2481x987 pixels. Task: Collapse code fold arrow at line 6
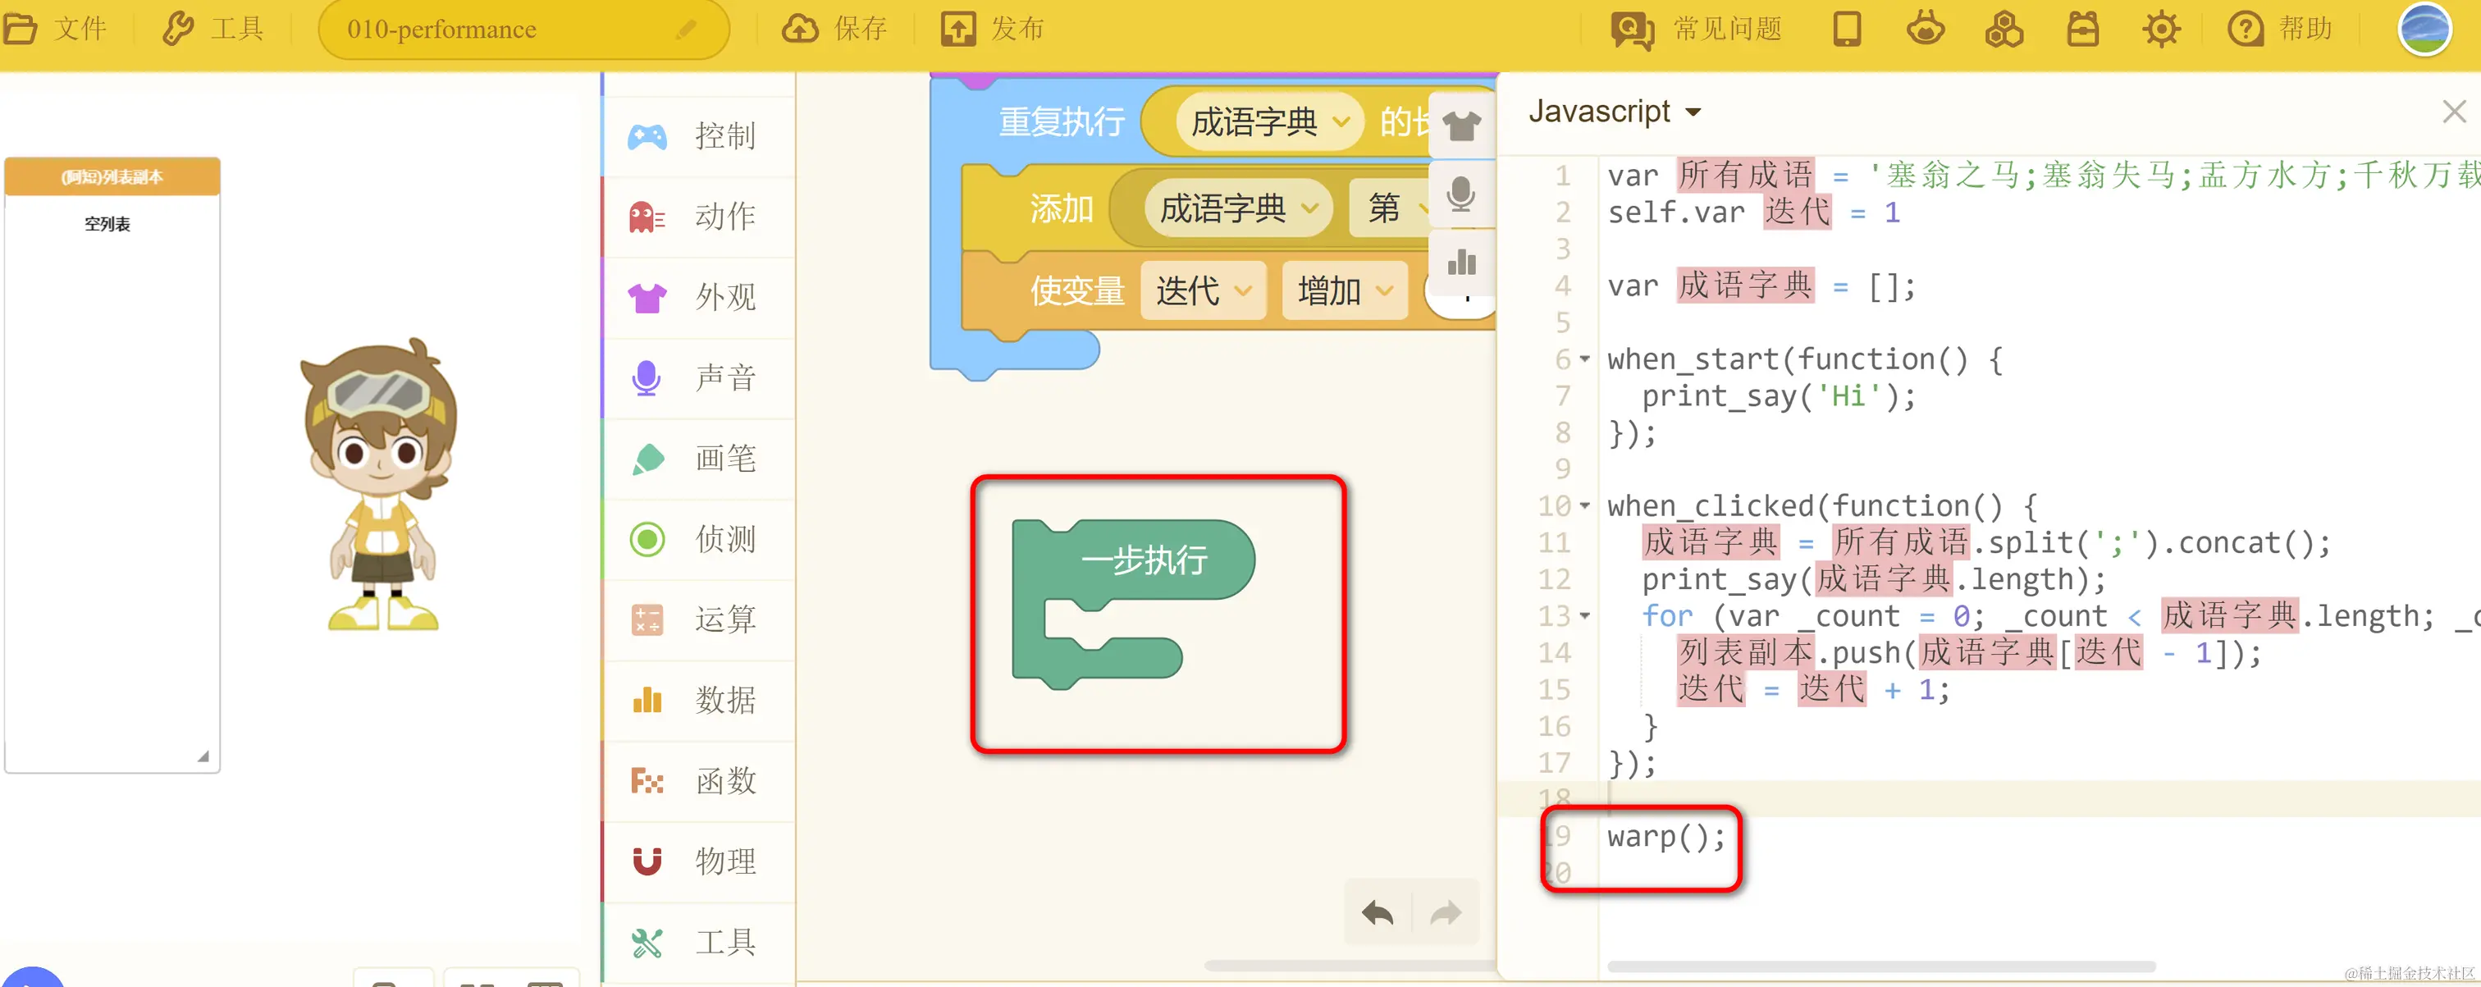pyautogui.click(x=1584, y=359)
